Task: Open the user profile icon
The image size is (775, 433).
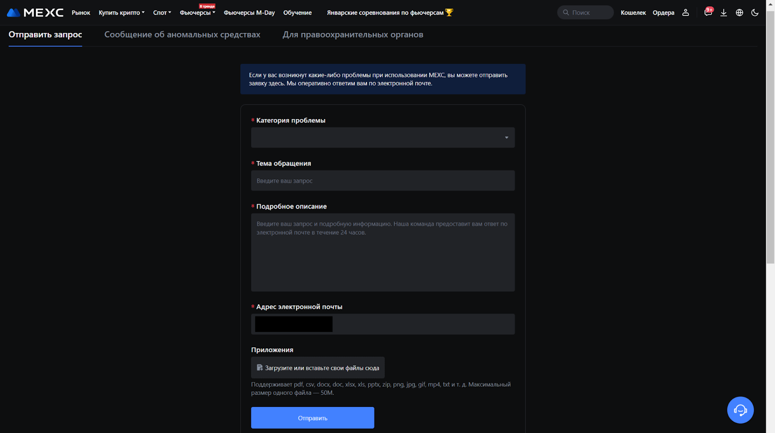Action: pyautogui.click(x=685, y=13)
